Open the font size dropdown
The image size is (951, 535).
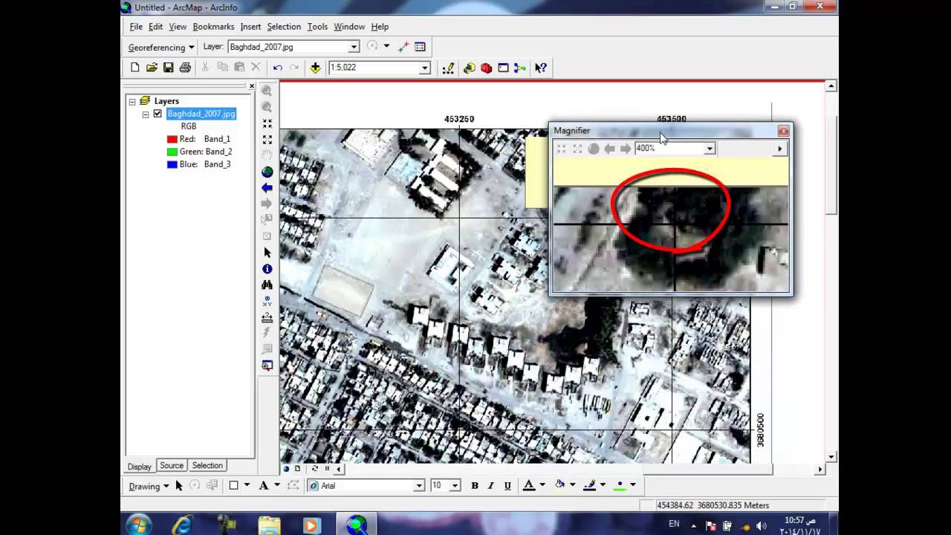pyautogui.click(x=455, y=486)
